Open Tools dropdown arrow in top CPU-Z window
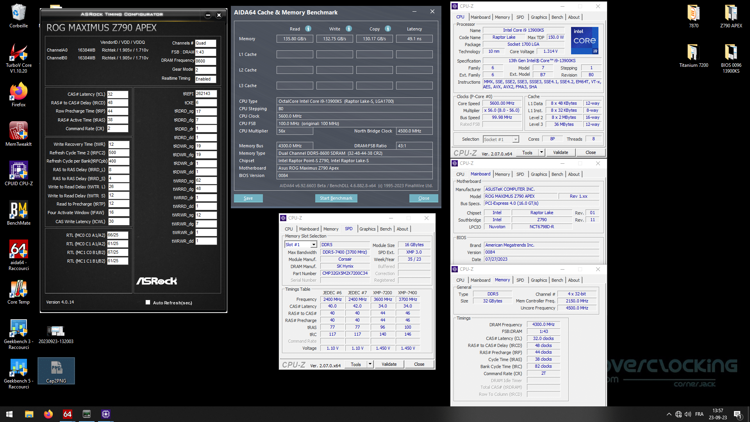The height and width of the screenshot is (422, 750). pyautogui.click(x=541, y=152)
